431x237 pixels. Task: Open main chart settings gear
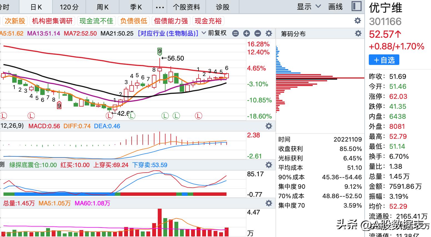click(269, 34)
